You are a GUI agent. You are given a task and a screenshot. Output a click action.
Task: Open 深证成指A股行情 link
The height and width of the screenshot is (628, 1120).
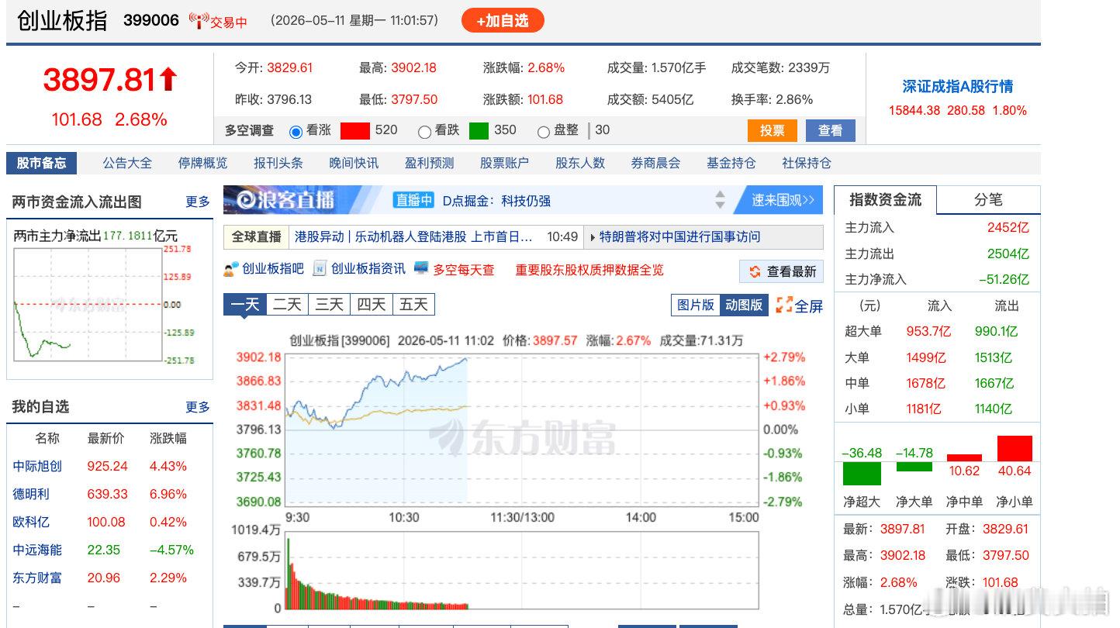(957, 87)
